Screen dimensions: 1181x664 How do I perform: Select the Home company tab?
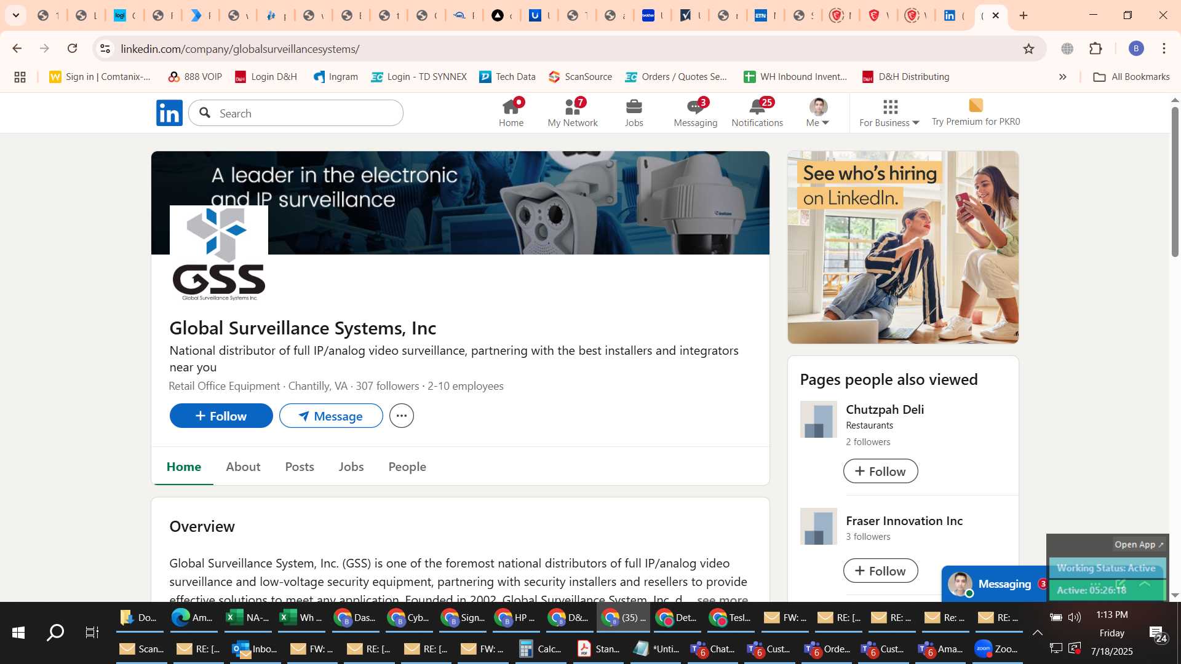click(x=184, y=467)
